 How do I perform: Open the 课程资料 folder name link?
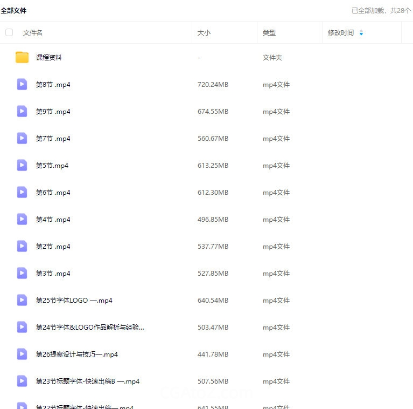[x=49, y=58]
